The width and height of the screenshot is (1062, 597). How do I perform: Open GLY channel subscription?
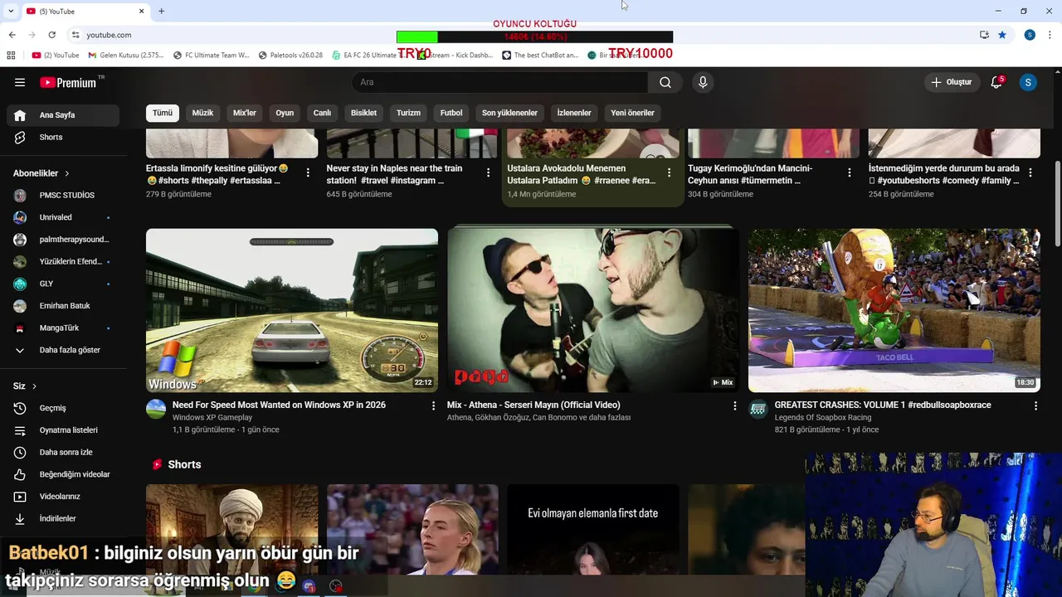click(63, 284)
